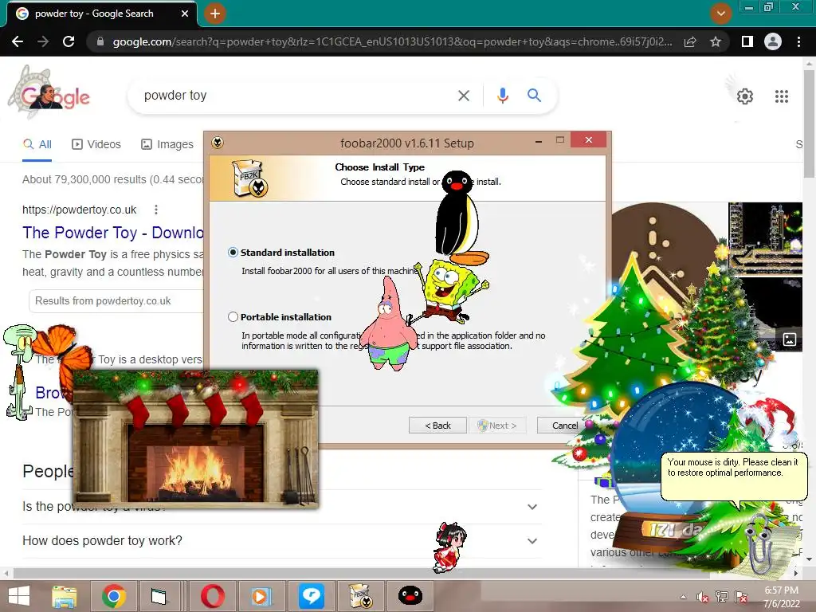Open File Explorer from the taskbar

(64, 596)
